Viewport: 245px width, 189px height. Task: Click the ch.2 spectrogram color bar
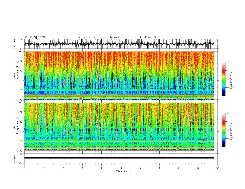click(x=224, y=130)
